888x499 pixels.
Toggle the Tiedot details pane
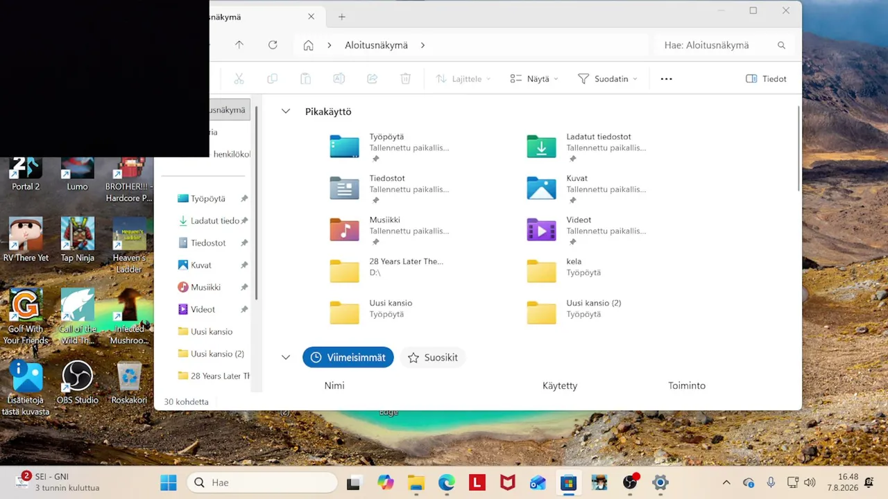[766, 79]
